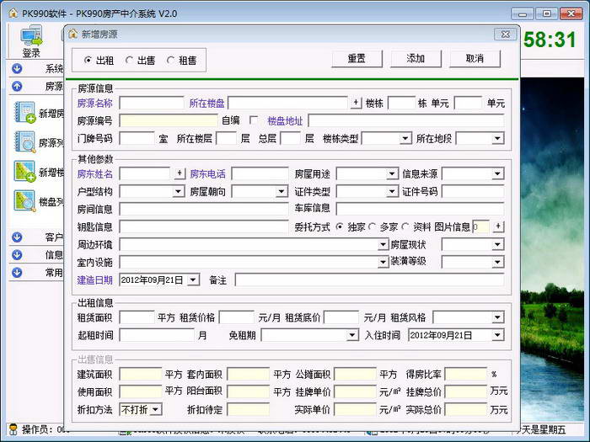
Task: Click the plus button beside 图片信息
Action: pyautogui.click(x=498, y=226)
